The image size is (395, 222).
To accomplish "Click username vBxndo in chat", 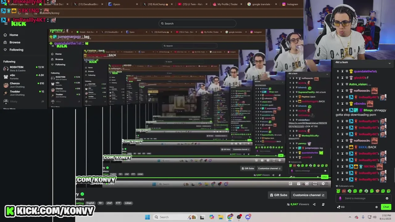I will point(359,104).
